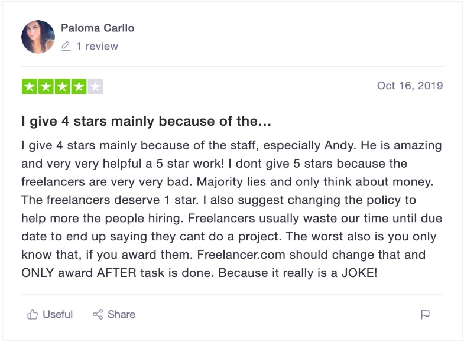
Task: Click the '1 review' count text
Action: click(97, 46)
